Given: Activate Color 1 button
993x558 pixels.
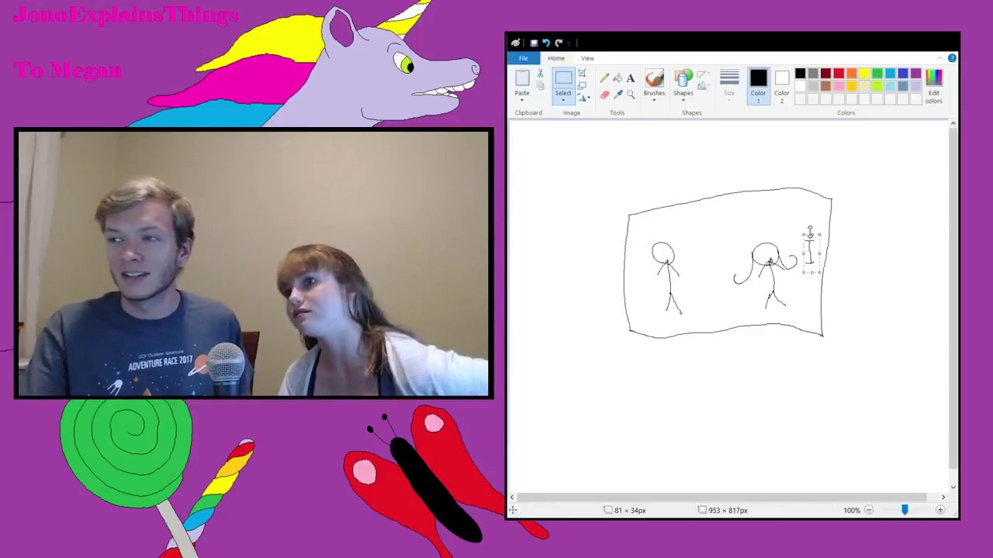Looking at the screenshot, I should (x=758, y=86).
